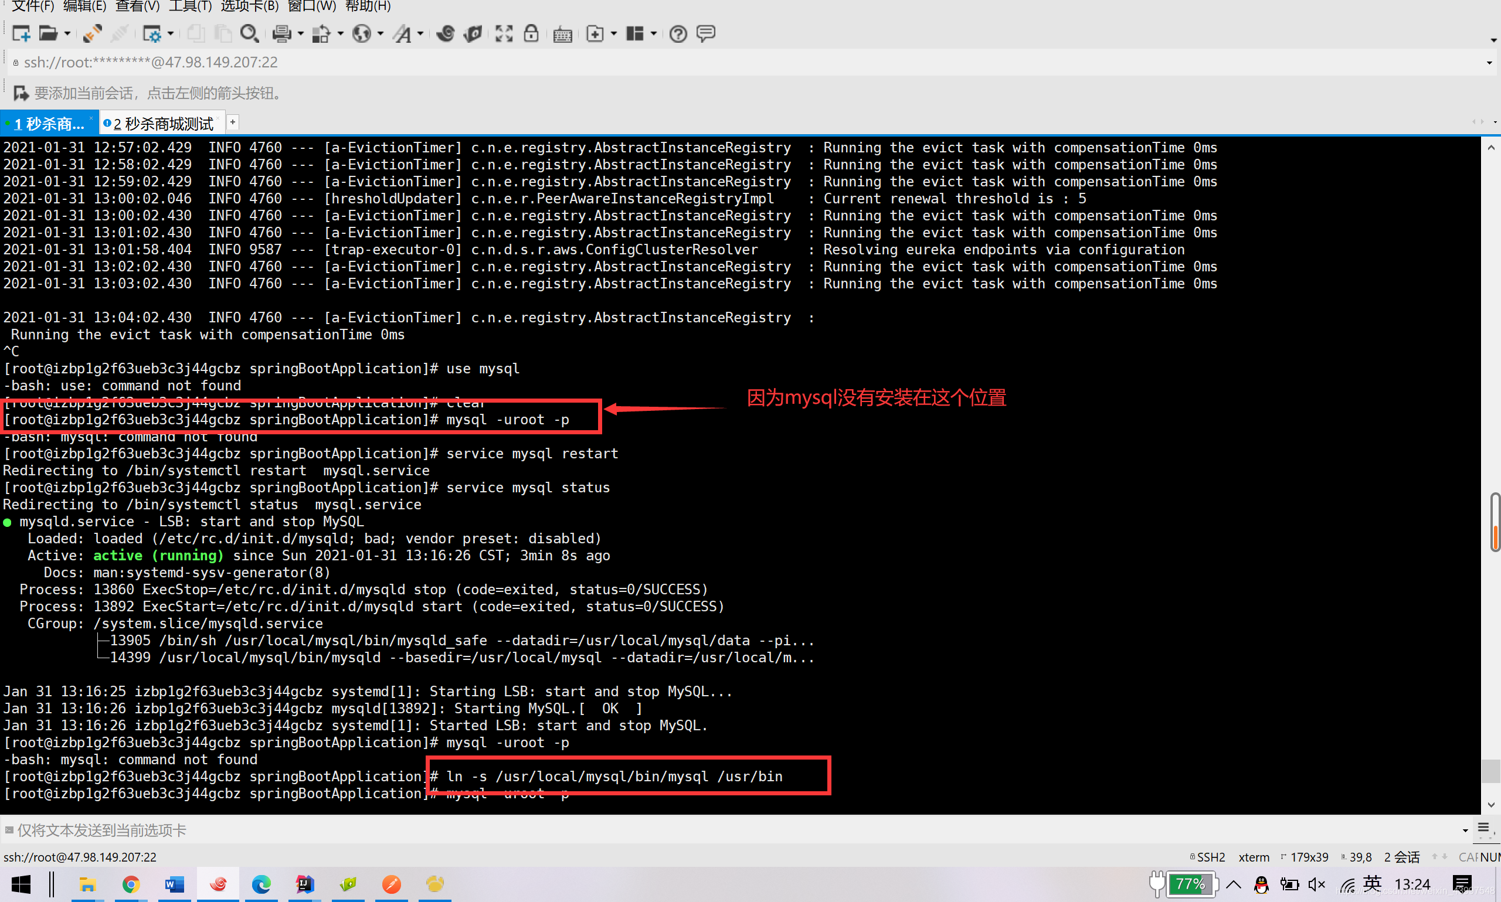Open the 工具(T) menu

tap(189, 6)
